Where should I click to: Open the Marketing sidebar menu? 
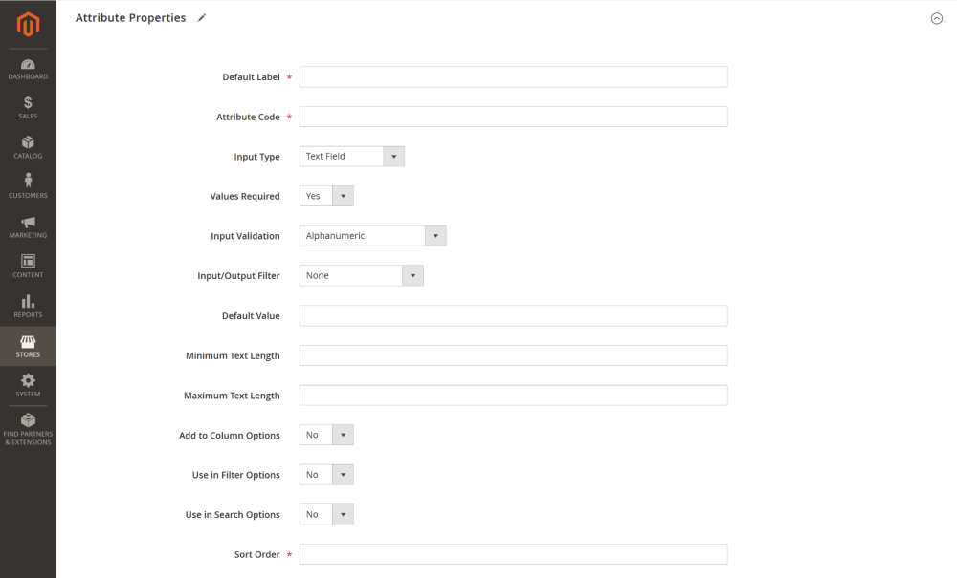point(28,226)
